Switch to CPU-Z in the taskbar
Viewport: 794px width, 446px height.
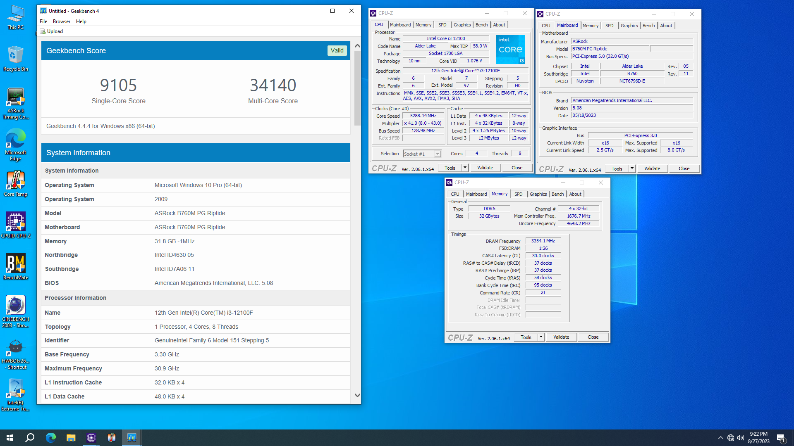pyautogui.click(x=91, y=438)
